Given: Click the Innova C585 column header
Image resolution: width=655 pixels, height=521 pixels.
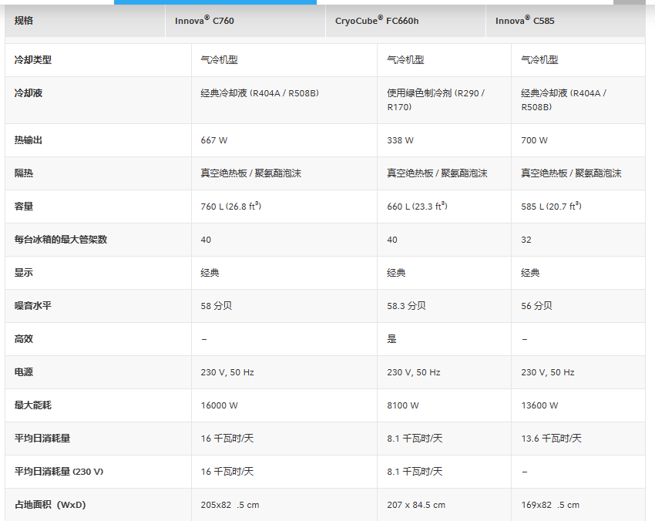Looking at the screenshot, I should click(525, 21).
